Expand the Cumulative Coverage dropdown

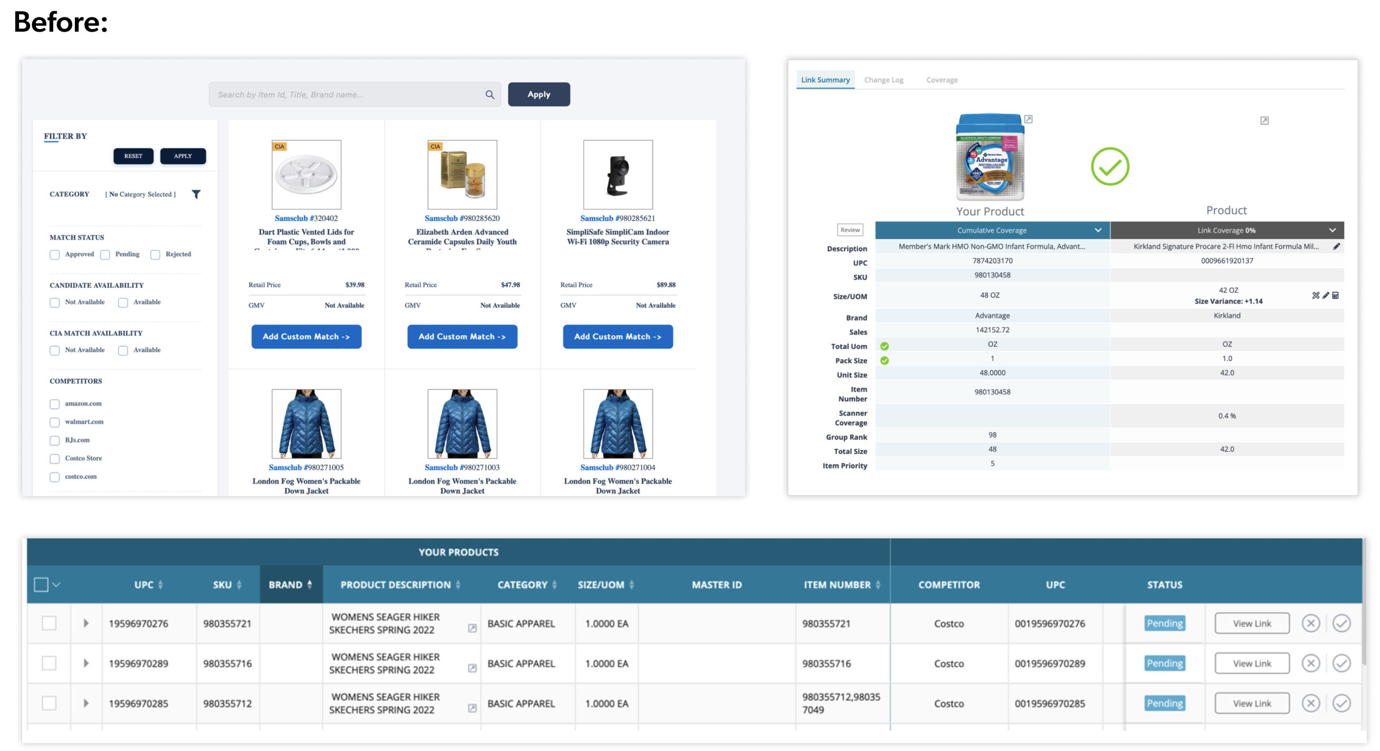tap(1098, 230)
